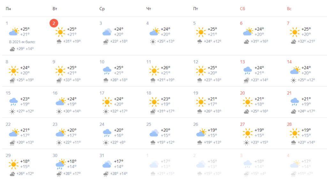327x182 pixels.
Task: Click the partly cloudy icon on day 14
Action: coord(294,70)
